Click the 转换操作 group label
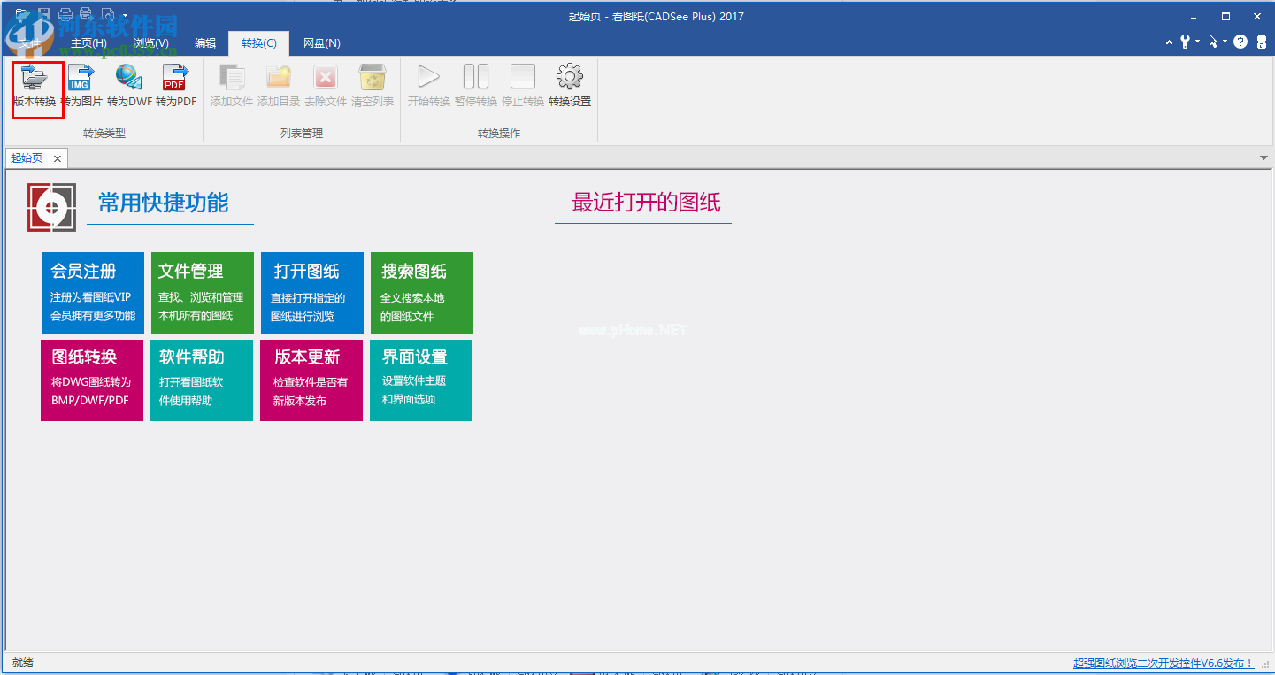 [499, 134]
